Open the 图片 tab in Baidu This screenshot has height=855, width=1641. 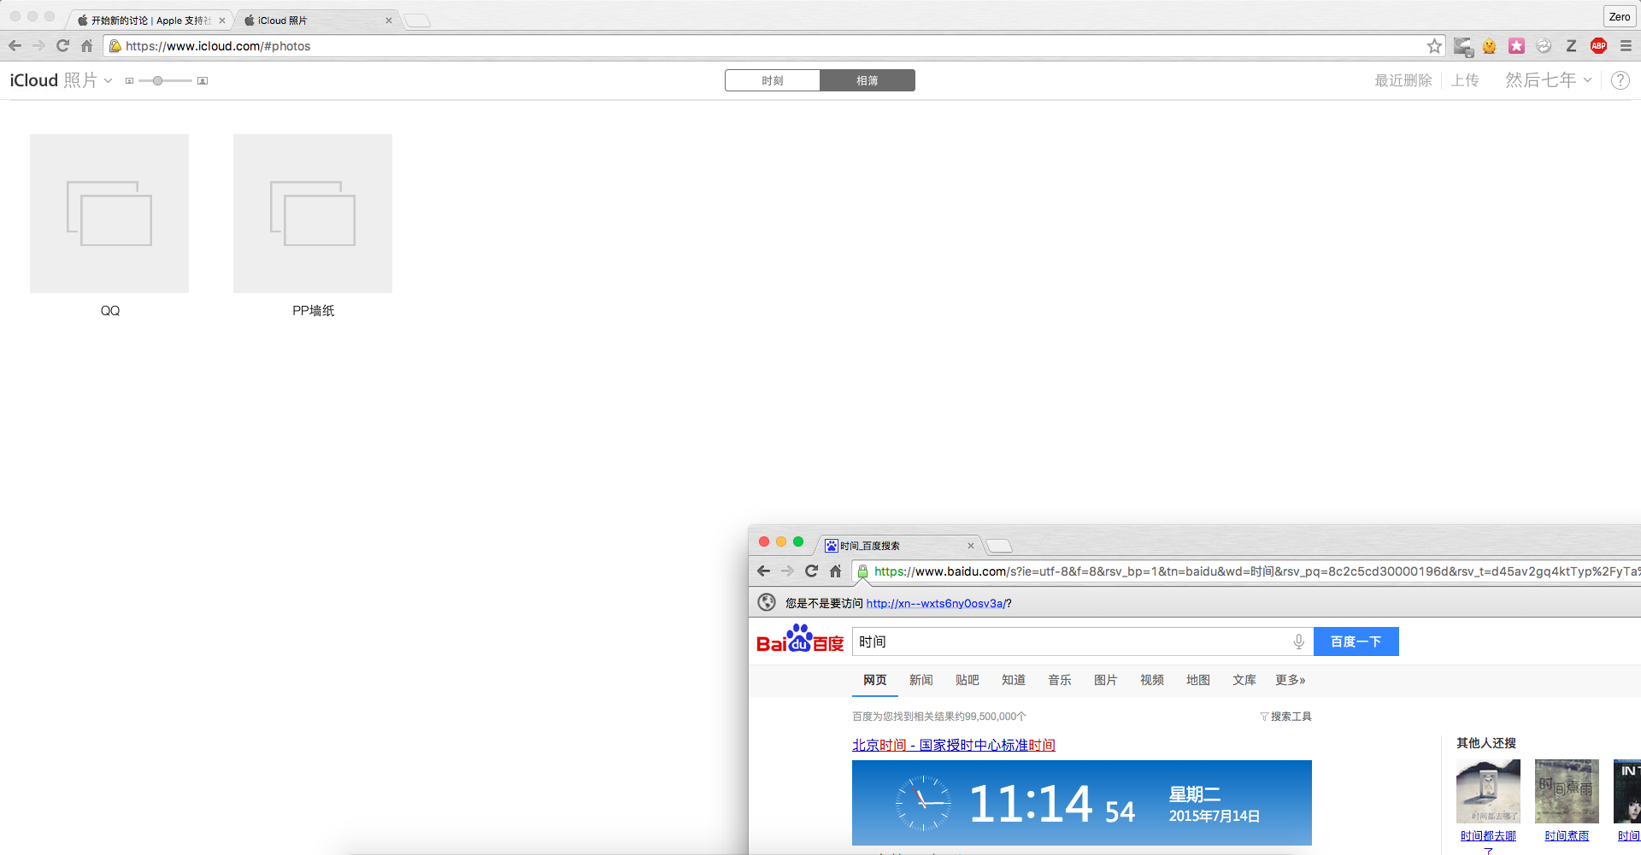click(x=1105, y=680)
